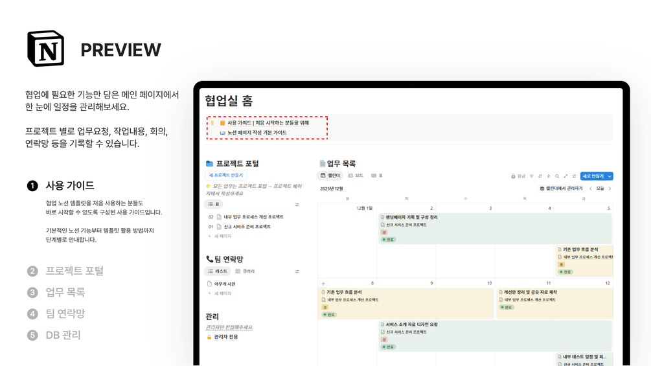The width and height of the screenshot is (651, 366).
Task: Open the 사용 가이드 page link
Action: pos(268,123)
